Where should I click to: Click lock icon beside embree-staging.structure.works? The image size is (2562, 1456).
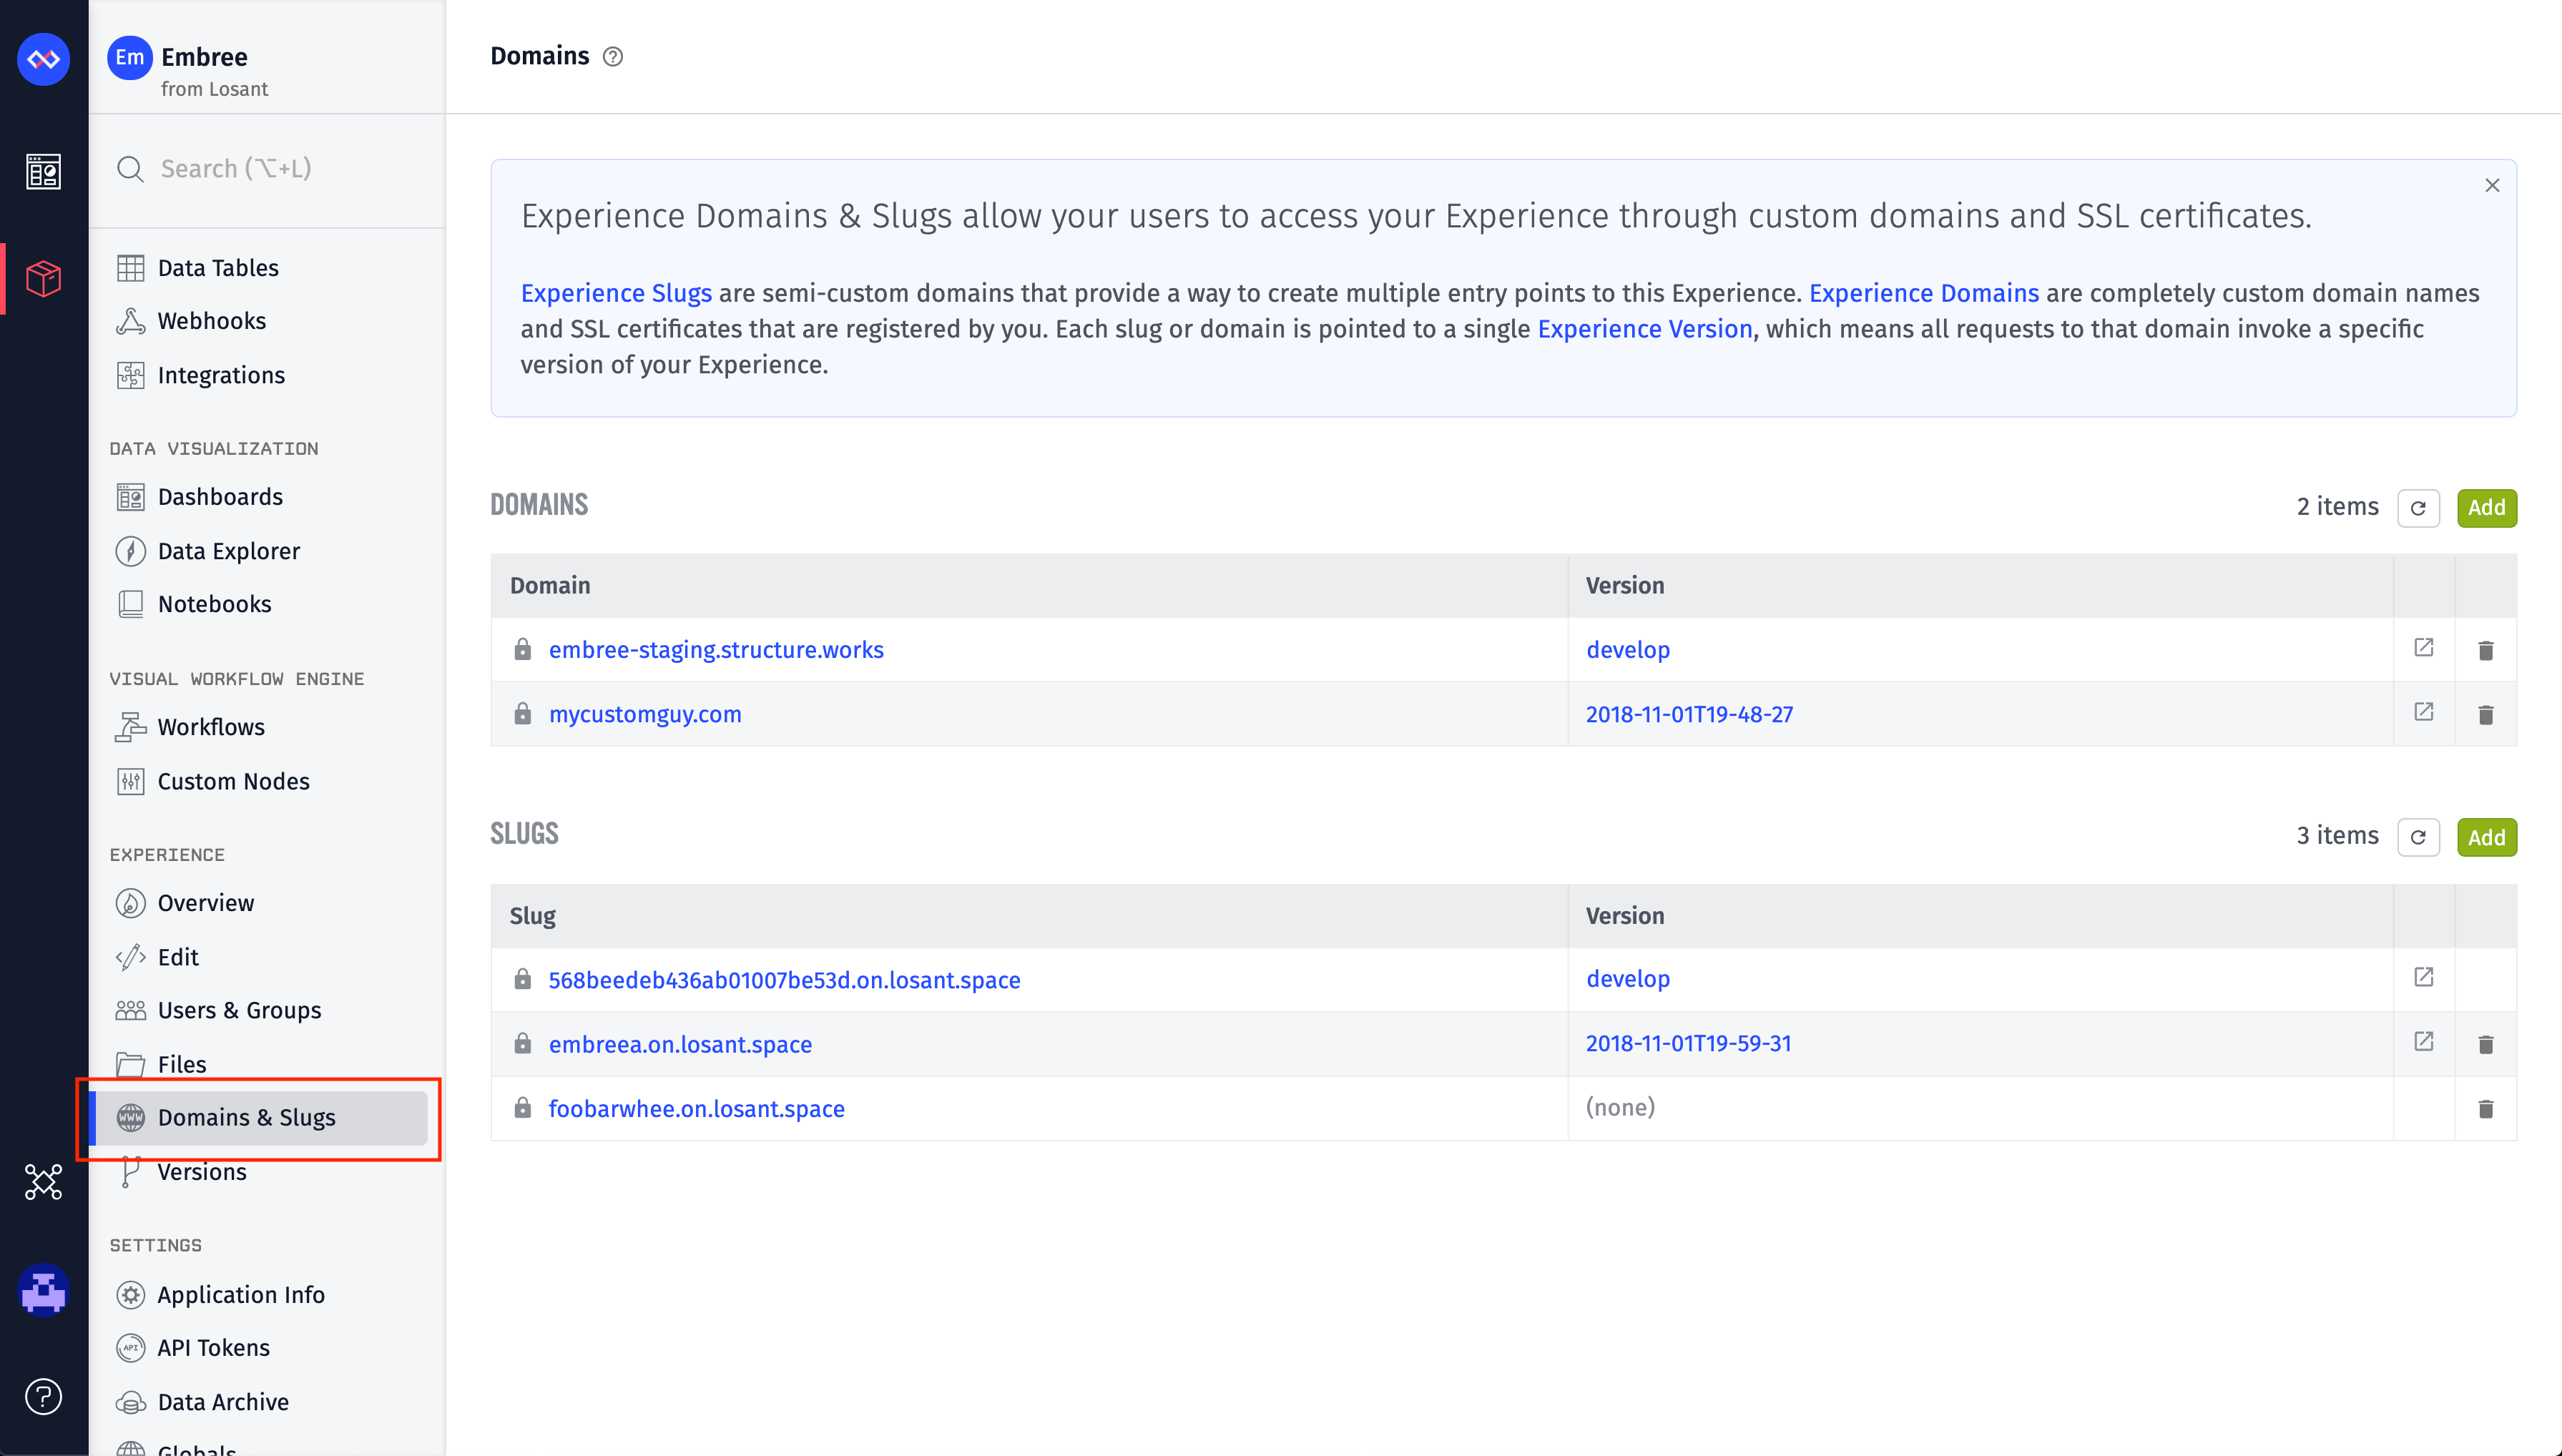tap(522, 649)
